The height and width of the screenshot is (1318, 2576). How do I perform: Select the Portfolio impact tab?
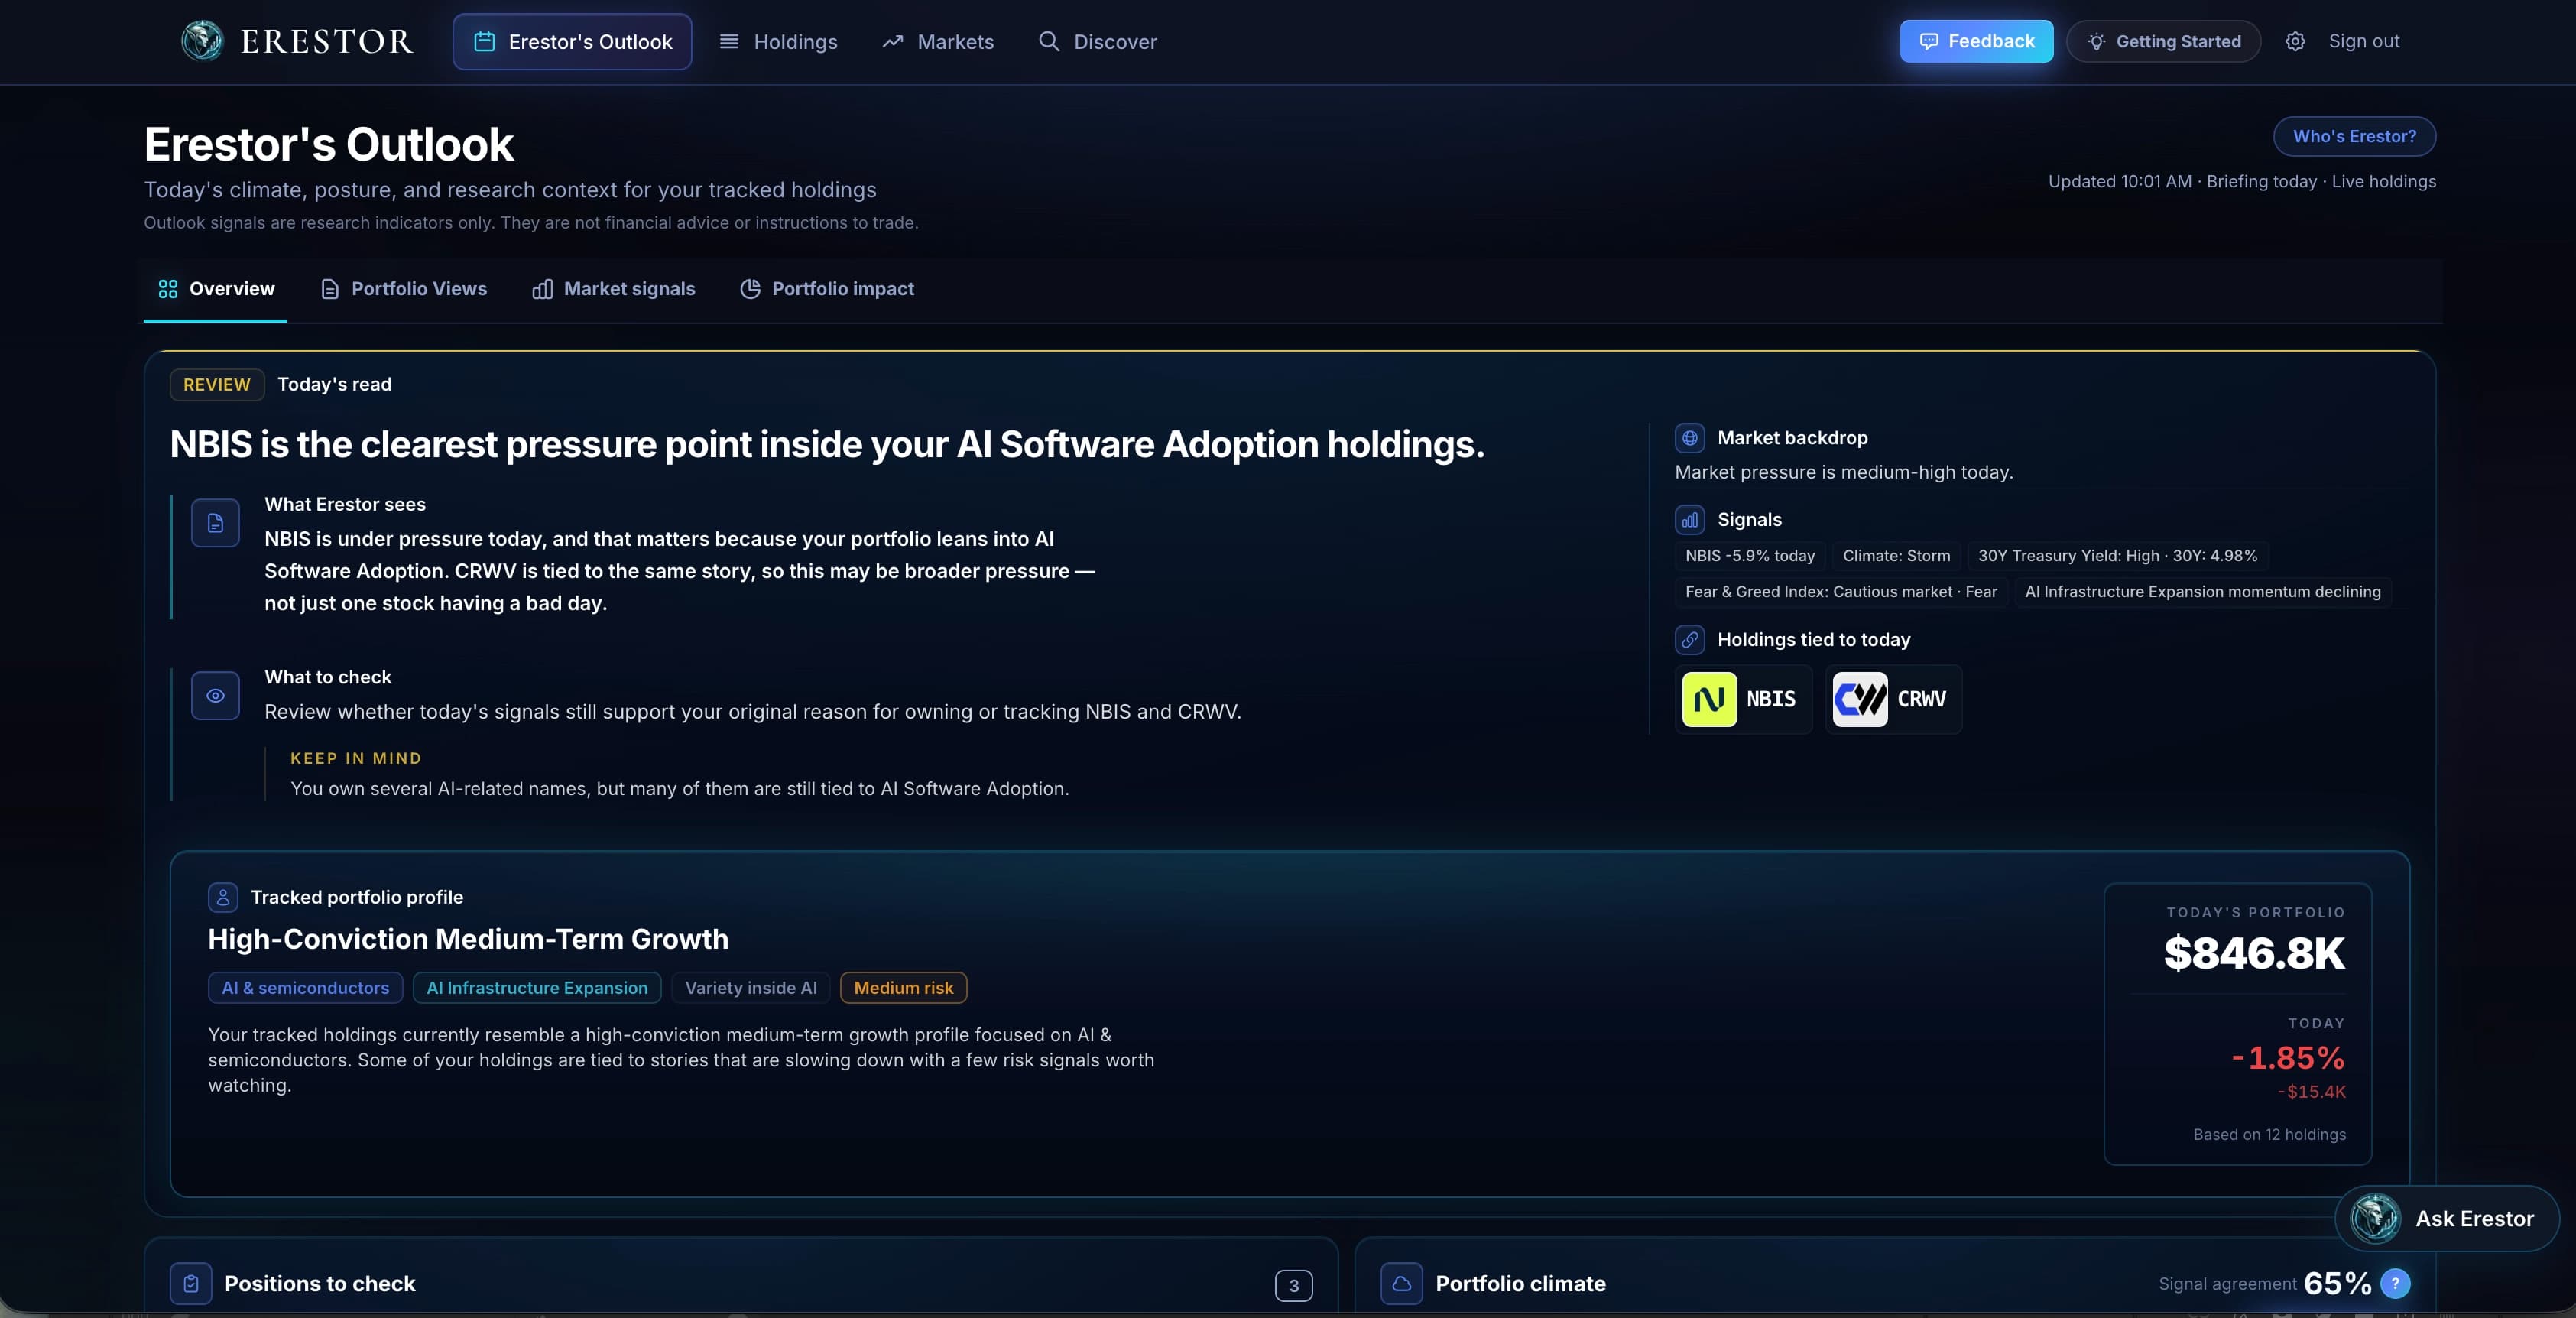pyautogui.click(x=827, y=289)
